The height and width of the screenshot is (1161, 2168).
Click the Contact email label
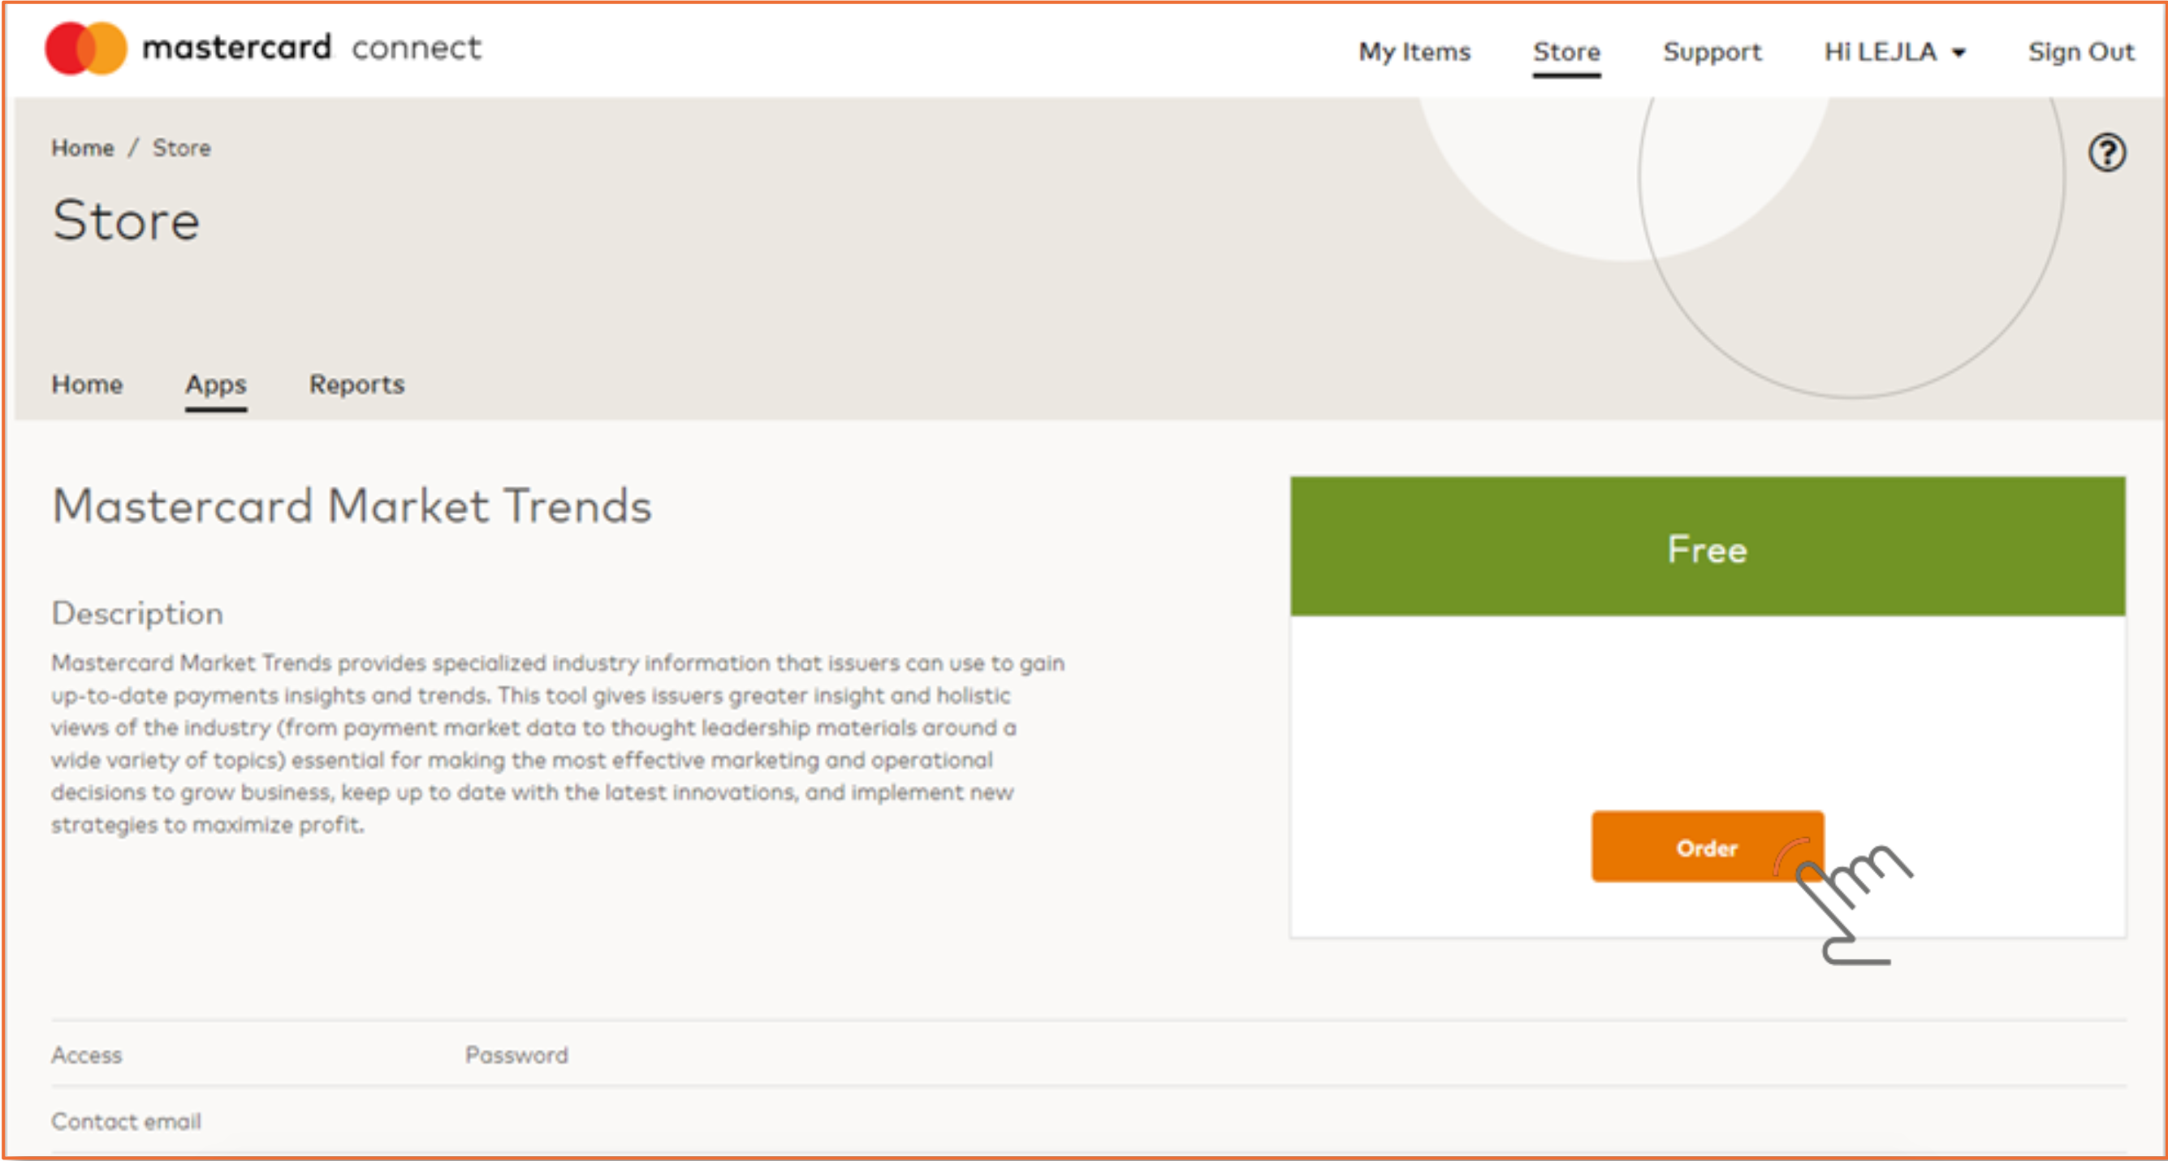126,1121
